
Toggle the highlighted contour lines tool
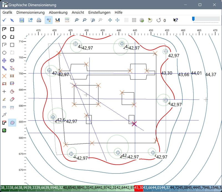12,122
